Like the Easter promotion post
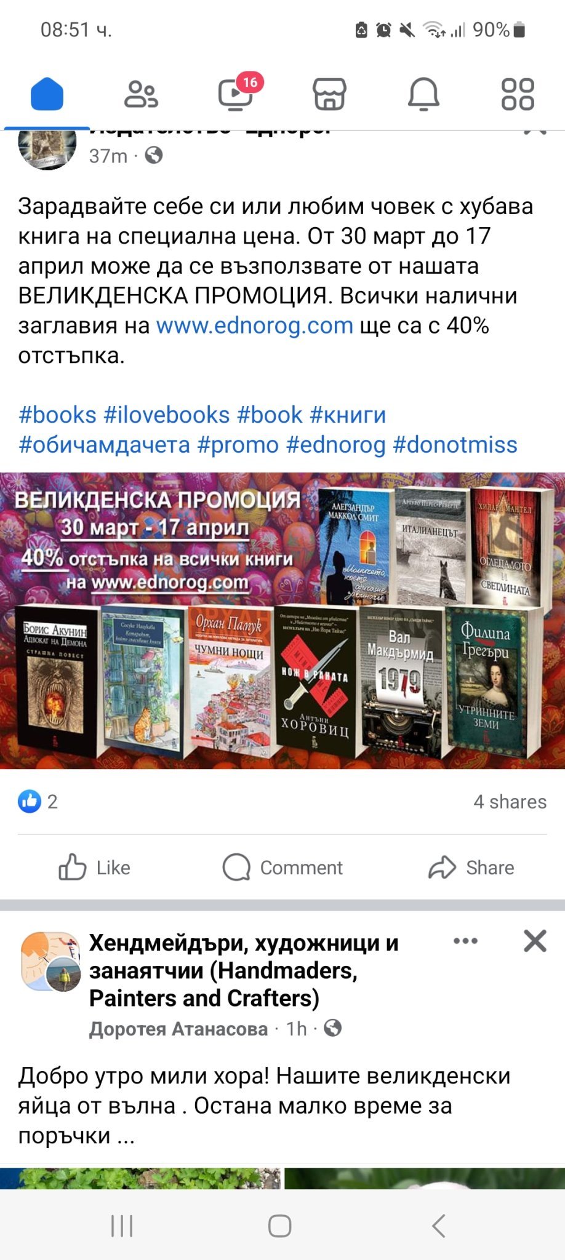The width and height of the screenshot is (565, 1260). pyautogui.click(x=95, y=867)
